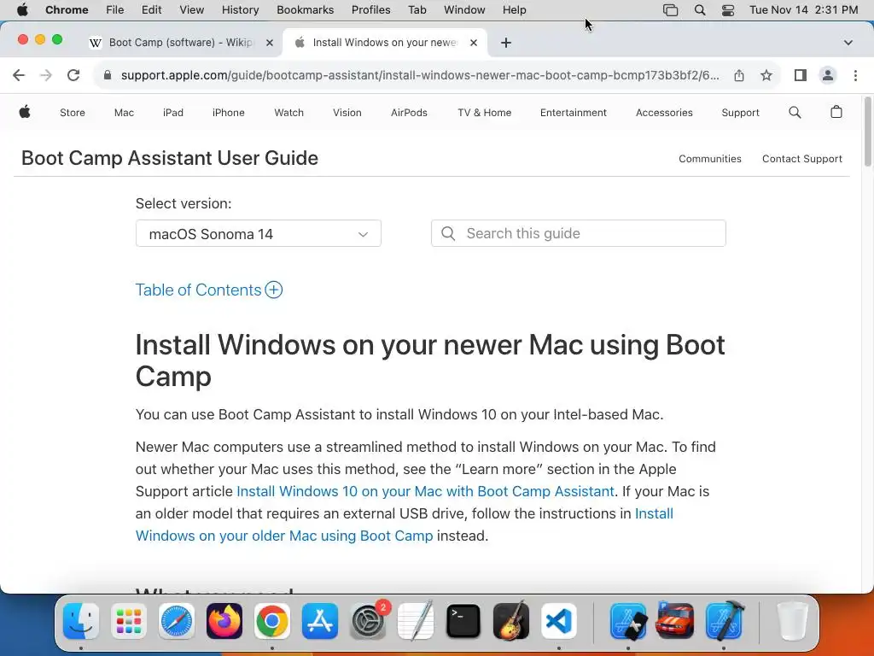Image resolution: width=874 pixels, height=656 pixels.
Task: Click the Search this guide field
Action: pyautogui.click(x=579, y=233)
